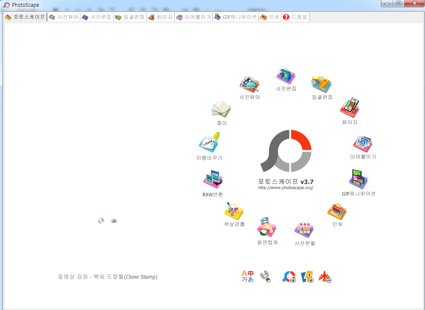This screenshot has width=425, height=310.
Task: Open 화면캡처 (Screen Capture) icon
Action: (x=267, y=227)
